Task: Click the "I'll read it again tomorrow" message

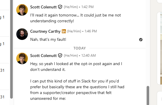Action: [x=75, y=18]
